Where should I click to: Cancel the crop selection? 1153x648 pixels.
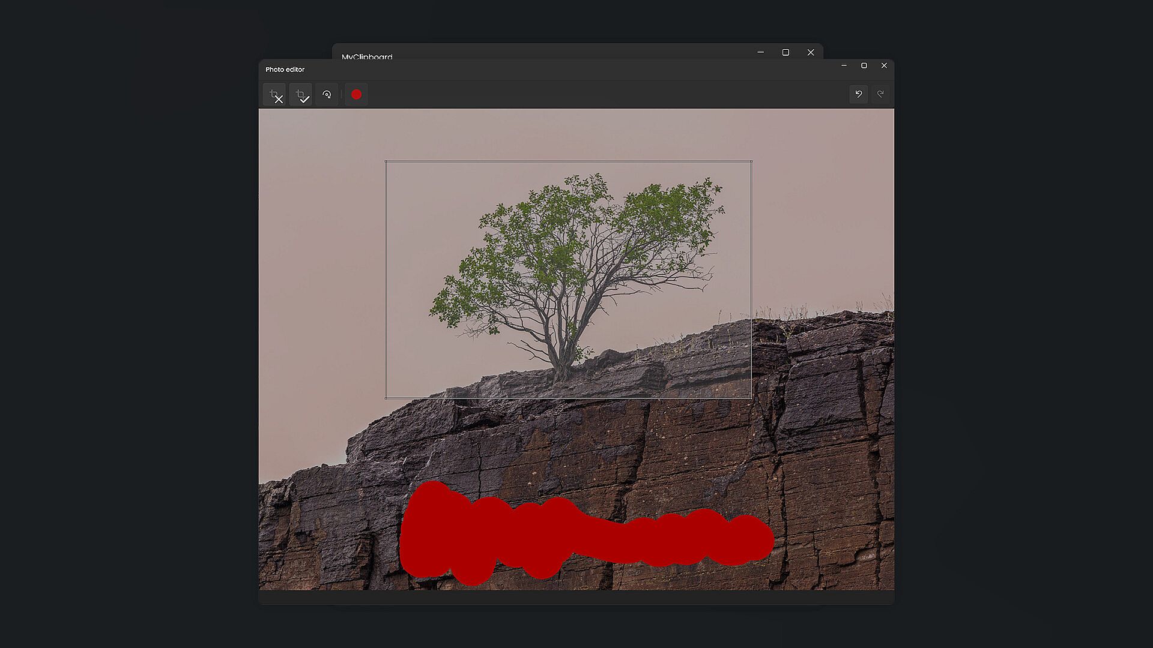click(x=275, y=95)
